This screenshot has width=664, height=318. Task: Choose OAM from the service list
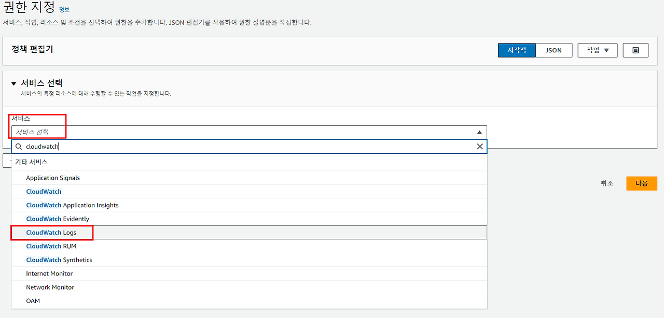tap(249, 301)
